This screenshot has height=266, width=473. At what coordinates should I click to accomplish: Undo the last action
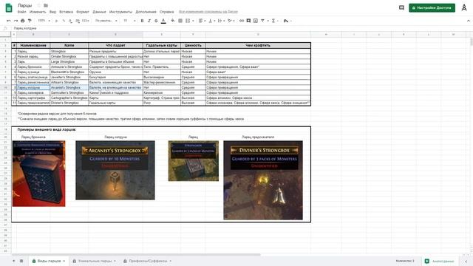point(8,21)
